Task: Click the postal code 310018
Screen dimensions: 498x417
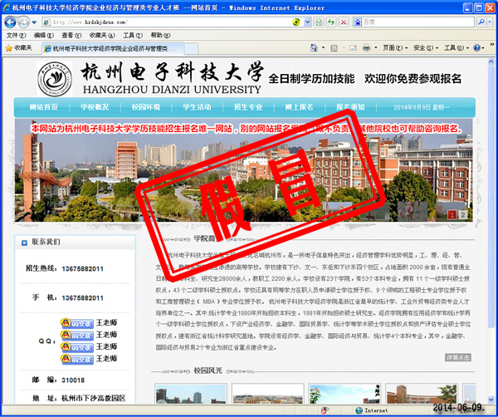Action: pos(73,380)
